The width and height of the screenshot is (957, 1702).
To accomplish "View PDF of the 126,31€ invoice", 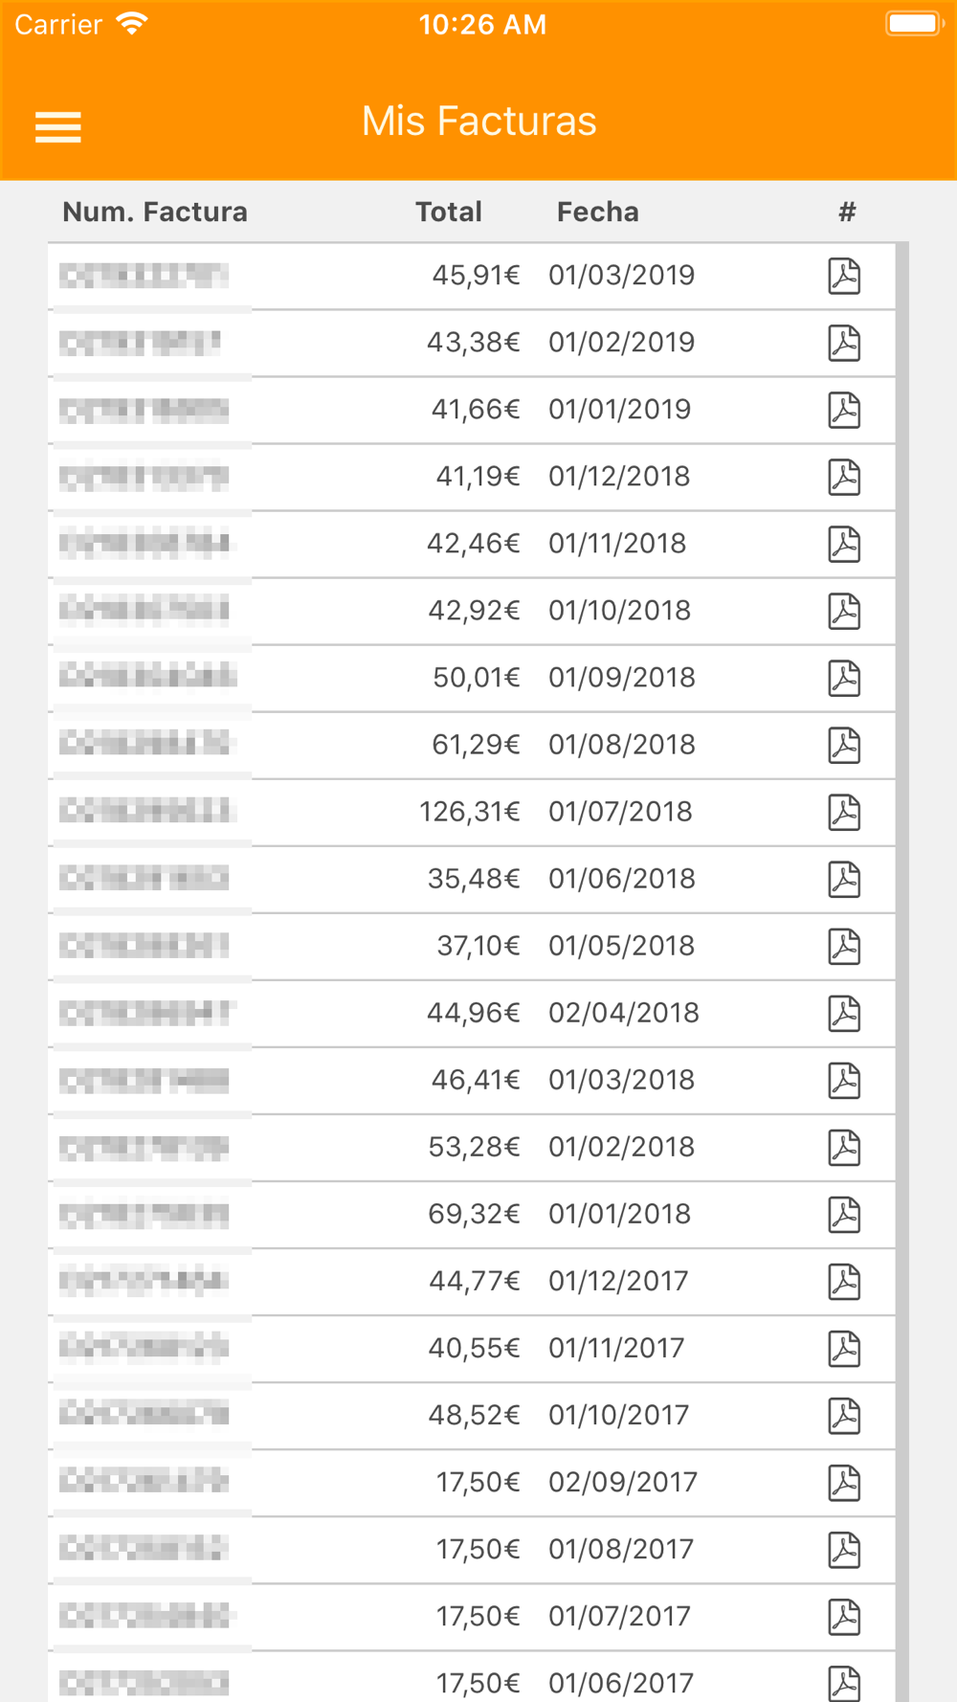I will 844,812.
